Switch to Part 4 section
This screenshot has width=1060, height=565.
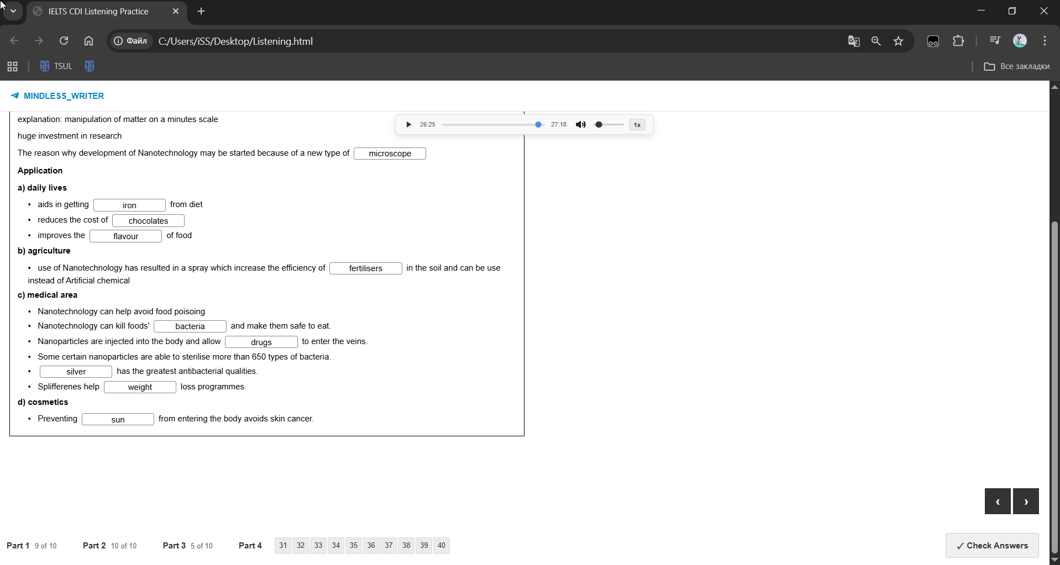point(250,546)
